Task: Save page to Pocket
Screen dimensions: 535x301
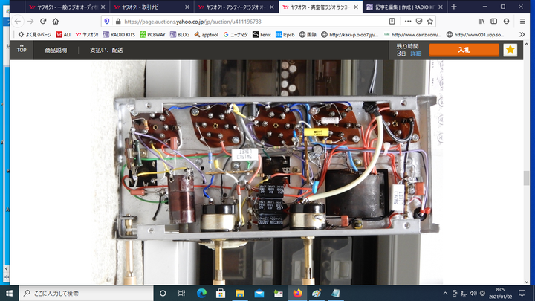Action: (419, 21)
